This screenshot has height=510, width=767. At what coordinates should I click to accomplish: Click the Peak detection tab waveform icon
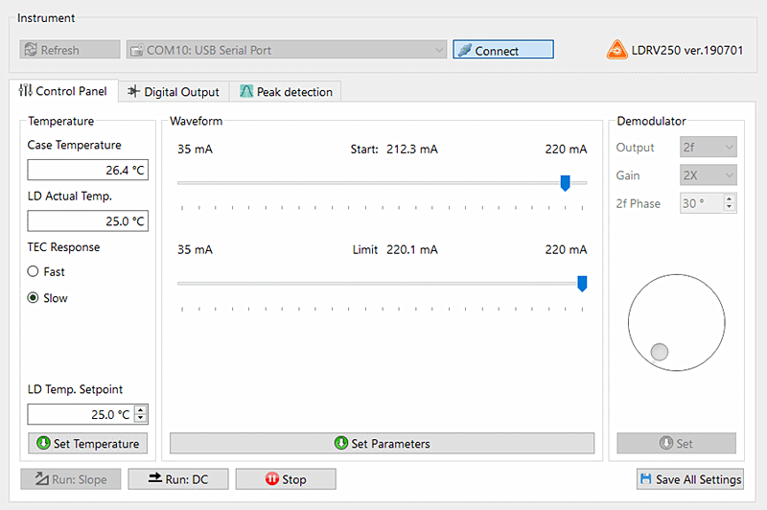246,92
